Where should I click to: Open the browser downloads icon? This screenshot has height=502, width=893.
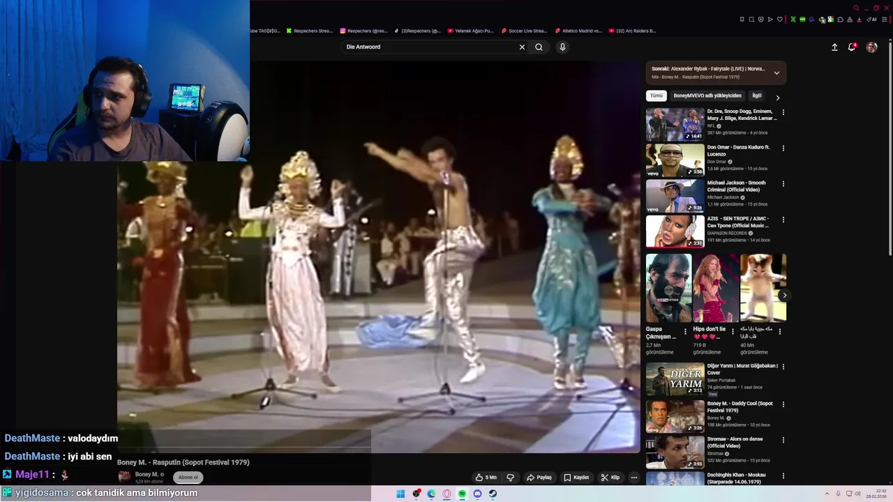(x=860, y=20)
